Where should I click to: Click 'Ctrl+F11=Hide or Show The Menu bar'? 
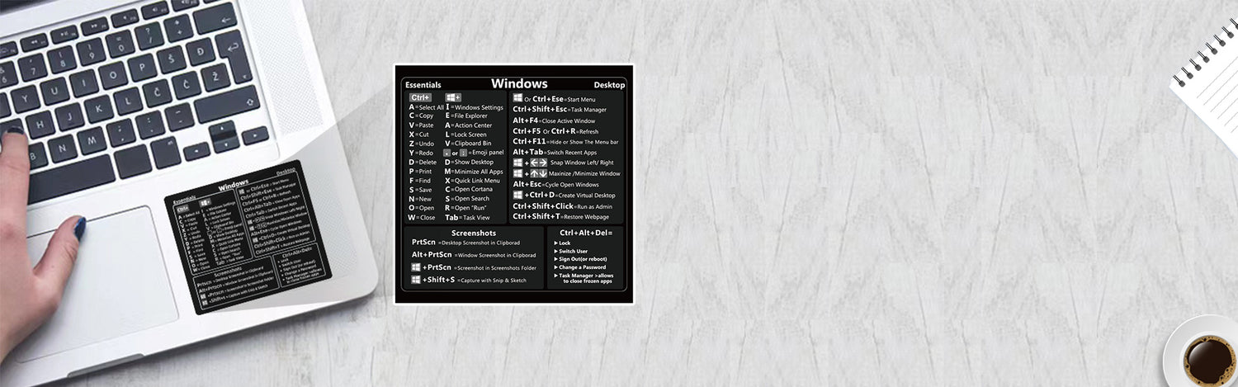click(565, 141)
